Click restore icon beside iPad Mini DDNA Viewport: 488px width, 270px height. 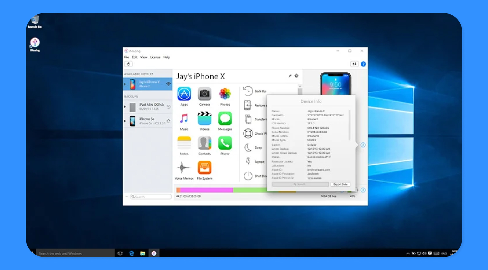coord(168,106)
